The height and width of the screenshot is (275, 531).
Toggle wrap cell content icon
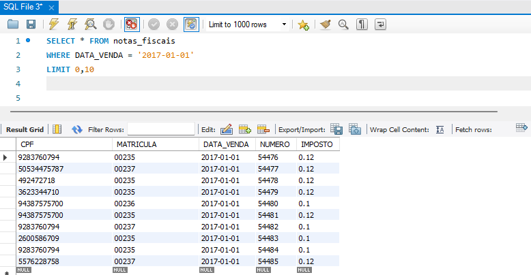click(440, 129)
